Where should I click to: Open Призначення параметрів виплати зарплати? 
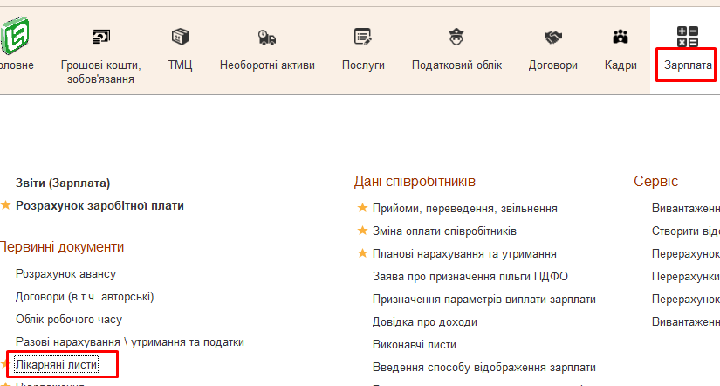(x=484, y=300)
